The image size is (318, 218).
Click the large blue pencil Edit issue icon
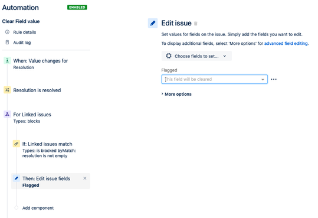pyautogui.click(x=153, y=23)
